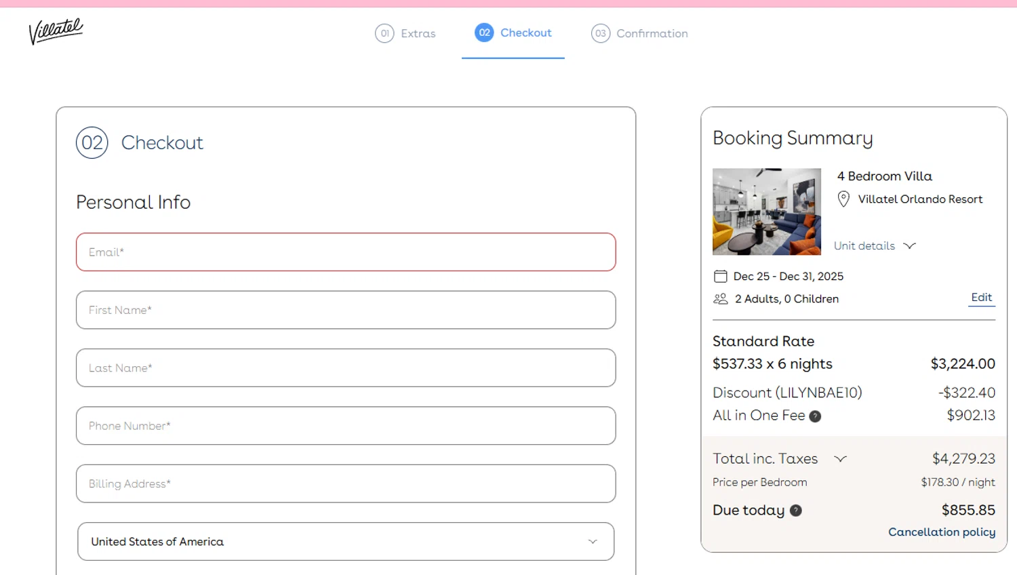
Task: Click the large 02 circle beside the Checkout heading
Action: pos(92,143)
